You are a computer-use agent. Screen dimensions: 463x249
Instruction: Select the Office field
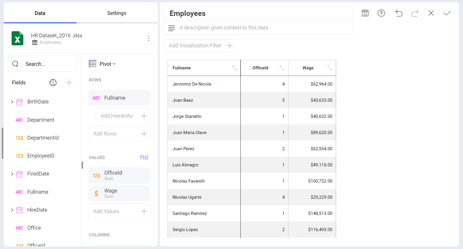coord(34,228)
